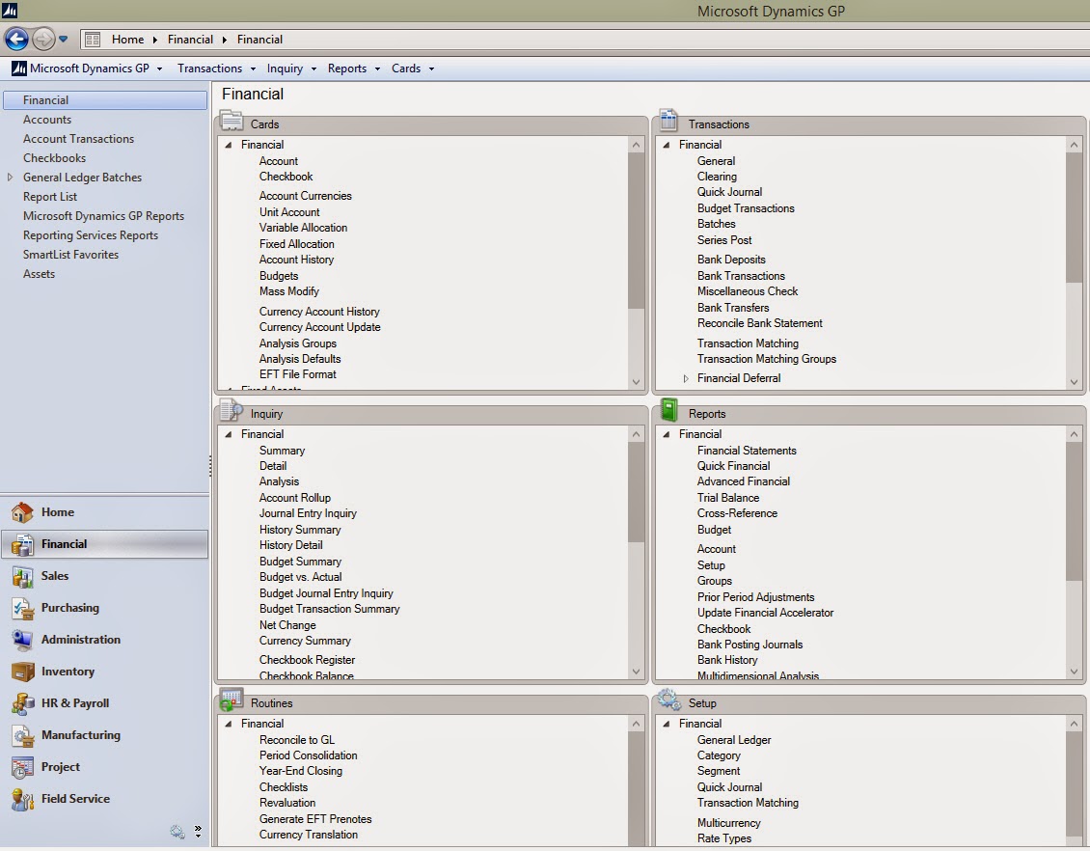Screen dimensions: 1090x851
Task: Open General Ledger under Setup
Action: pyautogui.click(x=734, y=740)
